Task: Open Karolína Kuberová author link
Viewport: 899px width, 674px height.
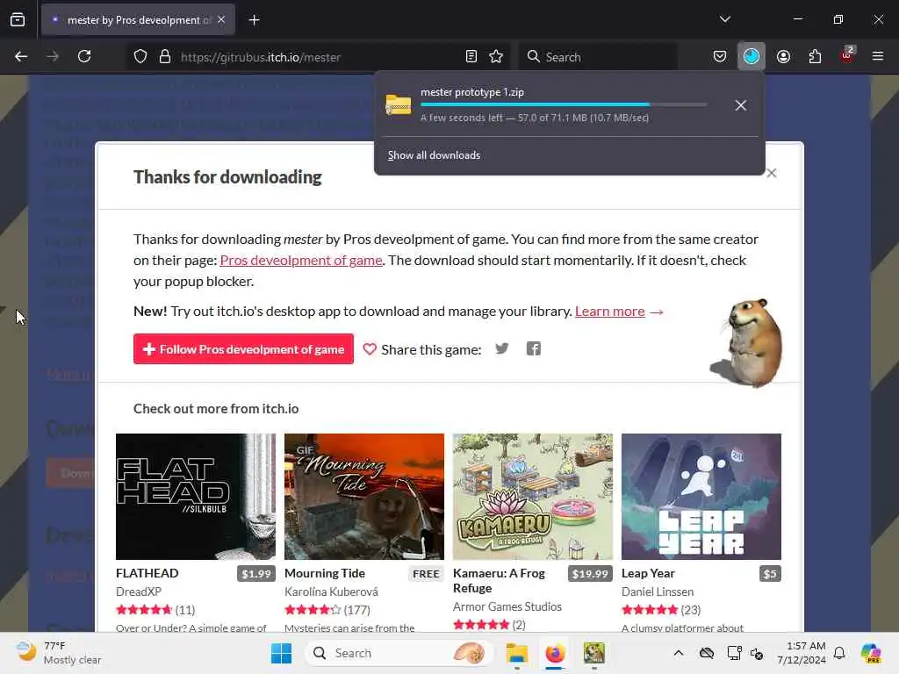Action: [331, 592]
